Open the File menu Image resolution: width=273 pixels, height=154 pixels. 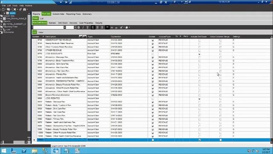point(4,6)
